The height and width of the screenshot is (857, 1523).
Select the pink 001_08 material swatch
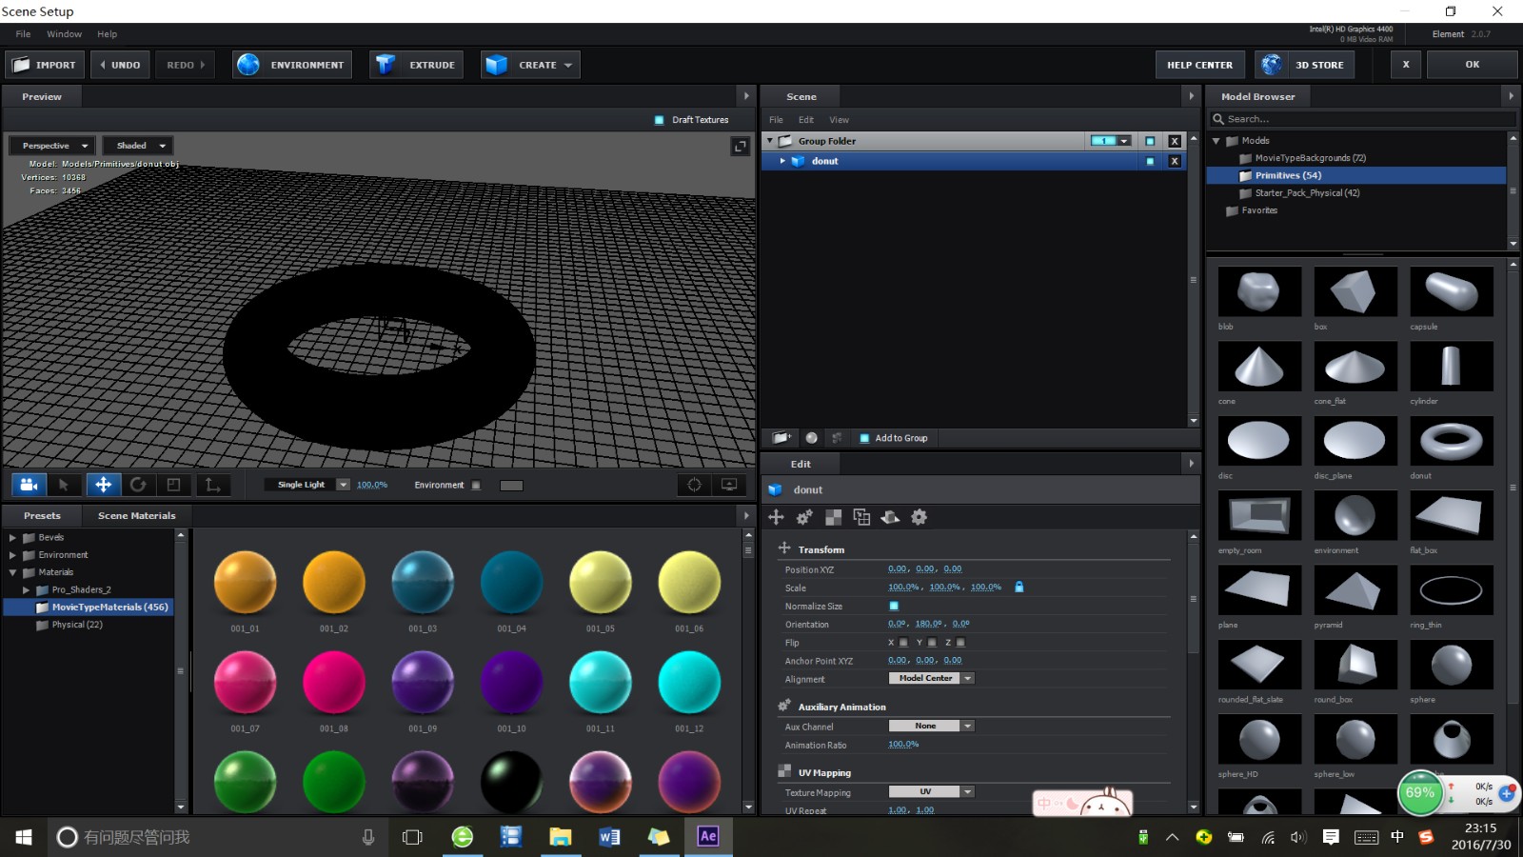[x=333, y=681]
